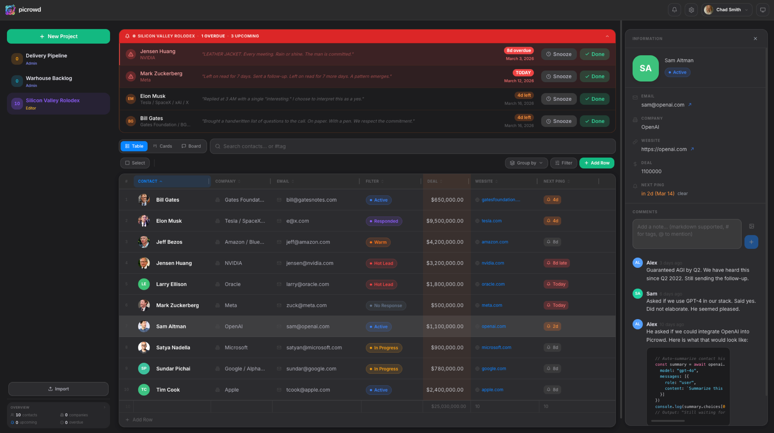Viewport: 774px width, 433px height.
Task: Click the blue plus add-comment button
Action: pos(751,242)
